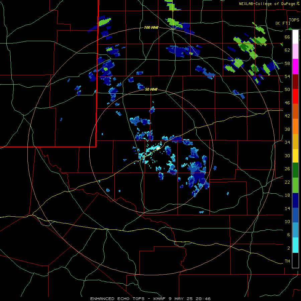Click the 50 NMI range ring label
Viewport: 301px width, 301px height.
151,89
